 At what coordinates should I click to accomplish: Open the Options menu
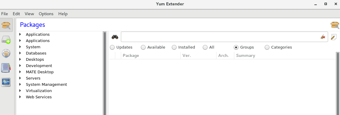[x=46, y=14]
